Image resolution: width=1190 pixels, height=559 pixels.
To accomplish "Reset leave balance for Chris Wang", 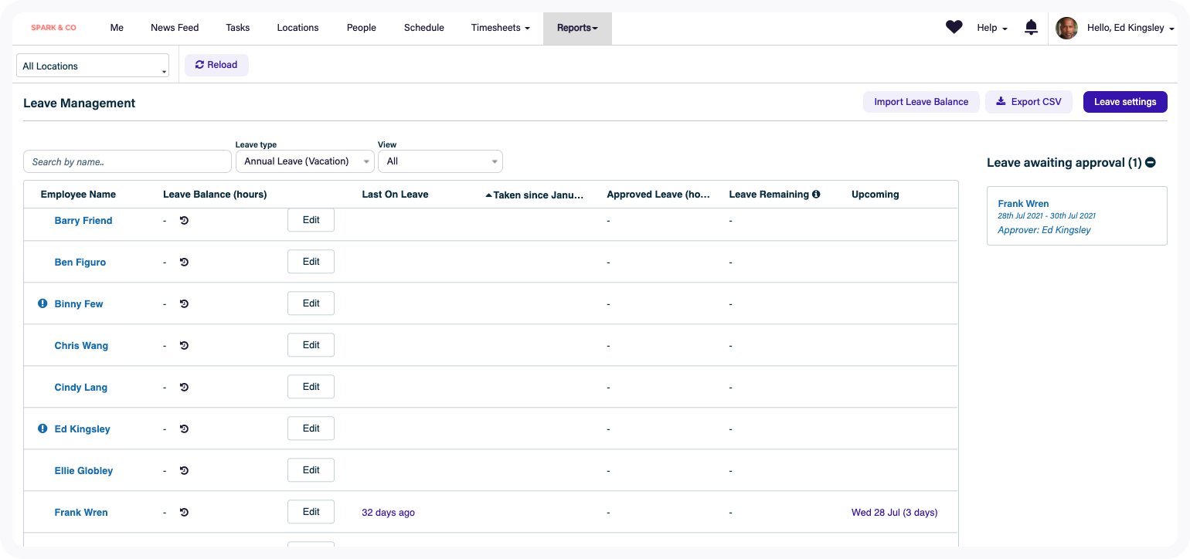I will (x=184, y=346).
